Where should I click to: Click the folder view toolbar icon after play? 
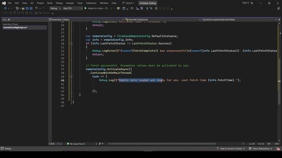click(x=119, y=8)
